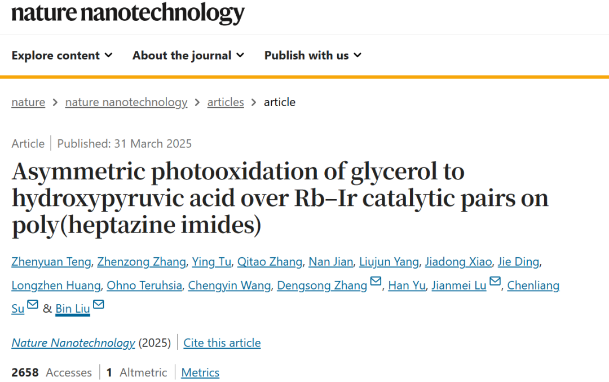View the article Metrics link
The height and width of the screenshot is (382, 609).
(x=200, y=372)
